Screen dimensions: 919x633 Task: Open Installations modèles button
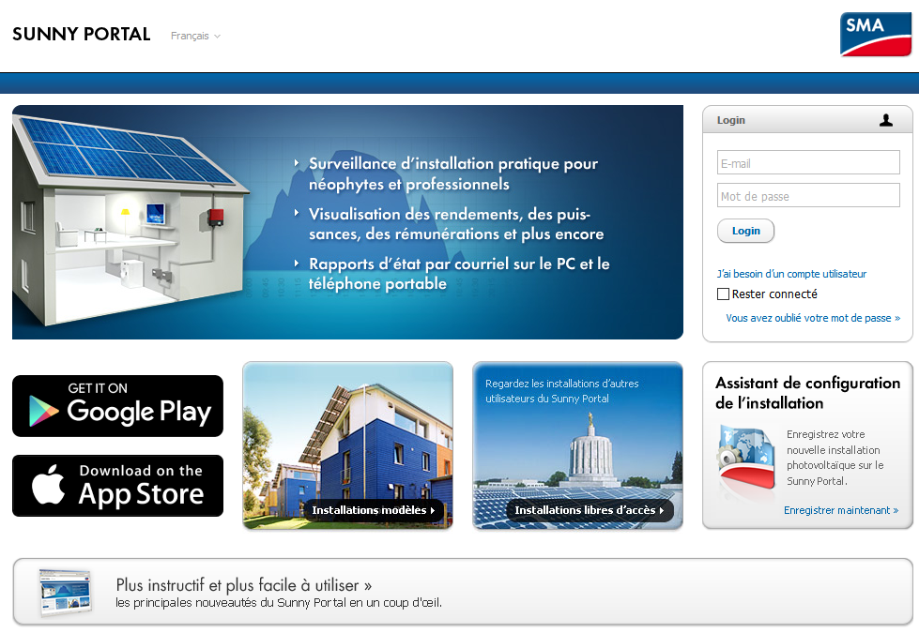(374, 510)
